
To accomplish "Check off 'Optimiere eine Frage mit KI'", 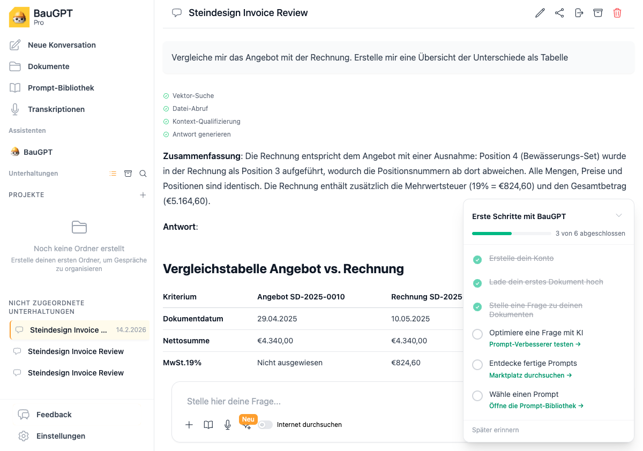I will click(x=477, y=334).
